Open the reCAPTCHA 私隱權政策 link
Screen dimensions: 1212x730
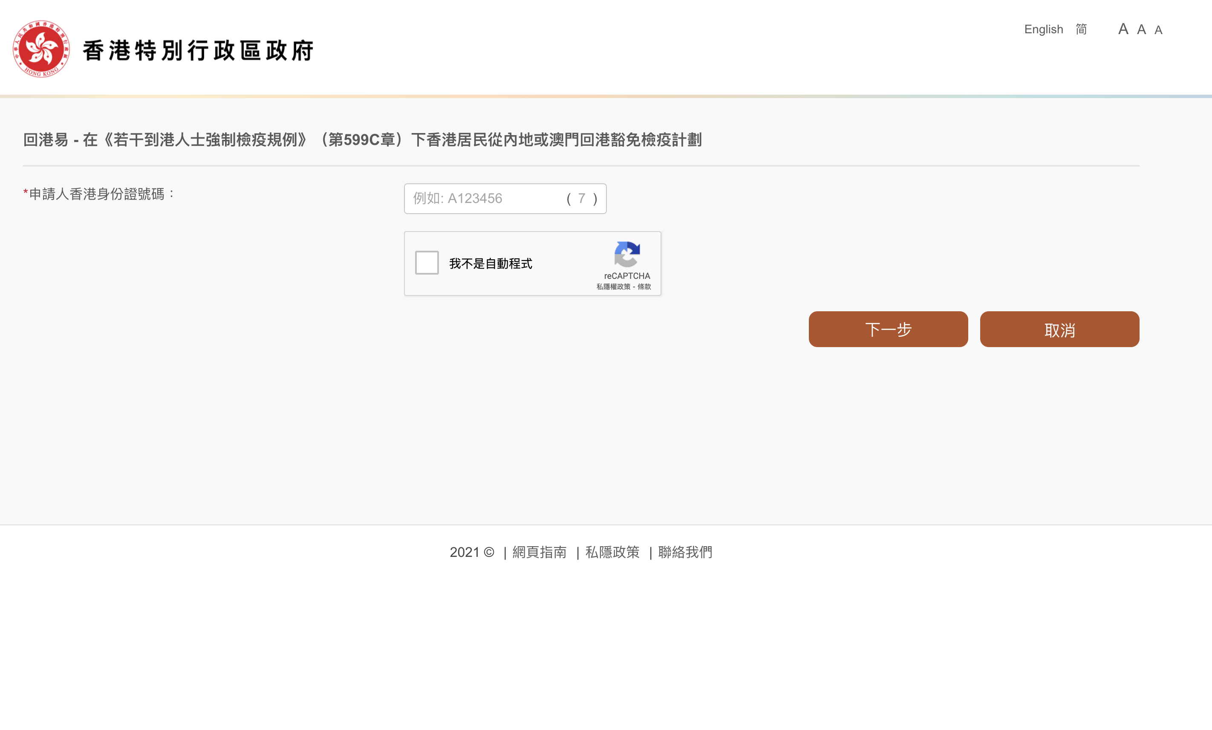point(613,287)
